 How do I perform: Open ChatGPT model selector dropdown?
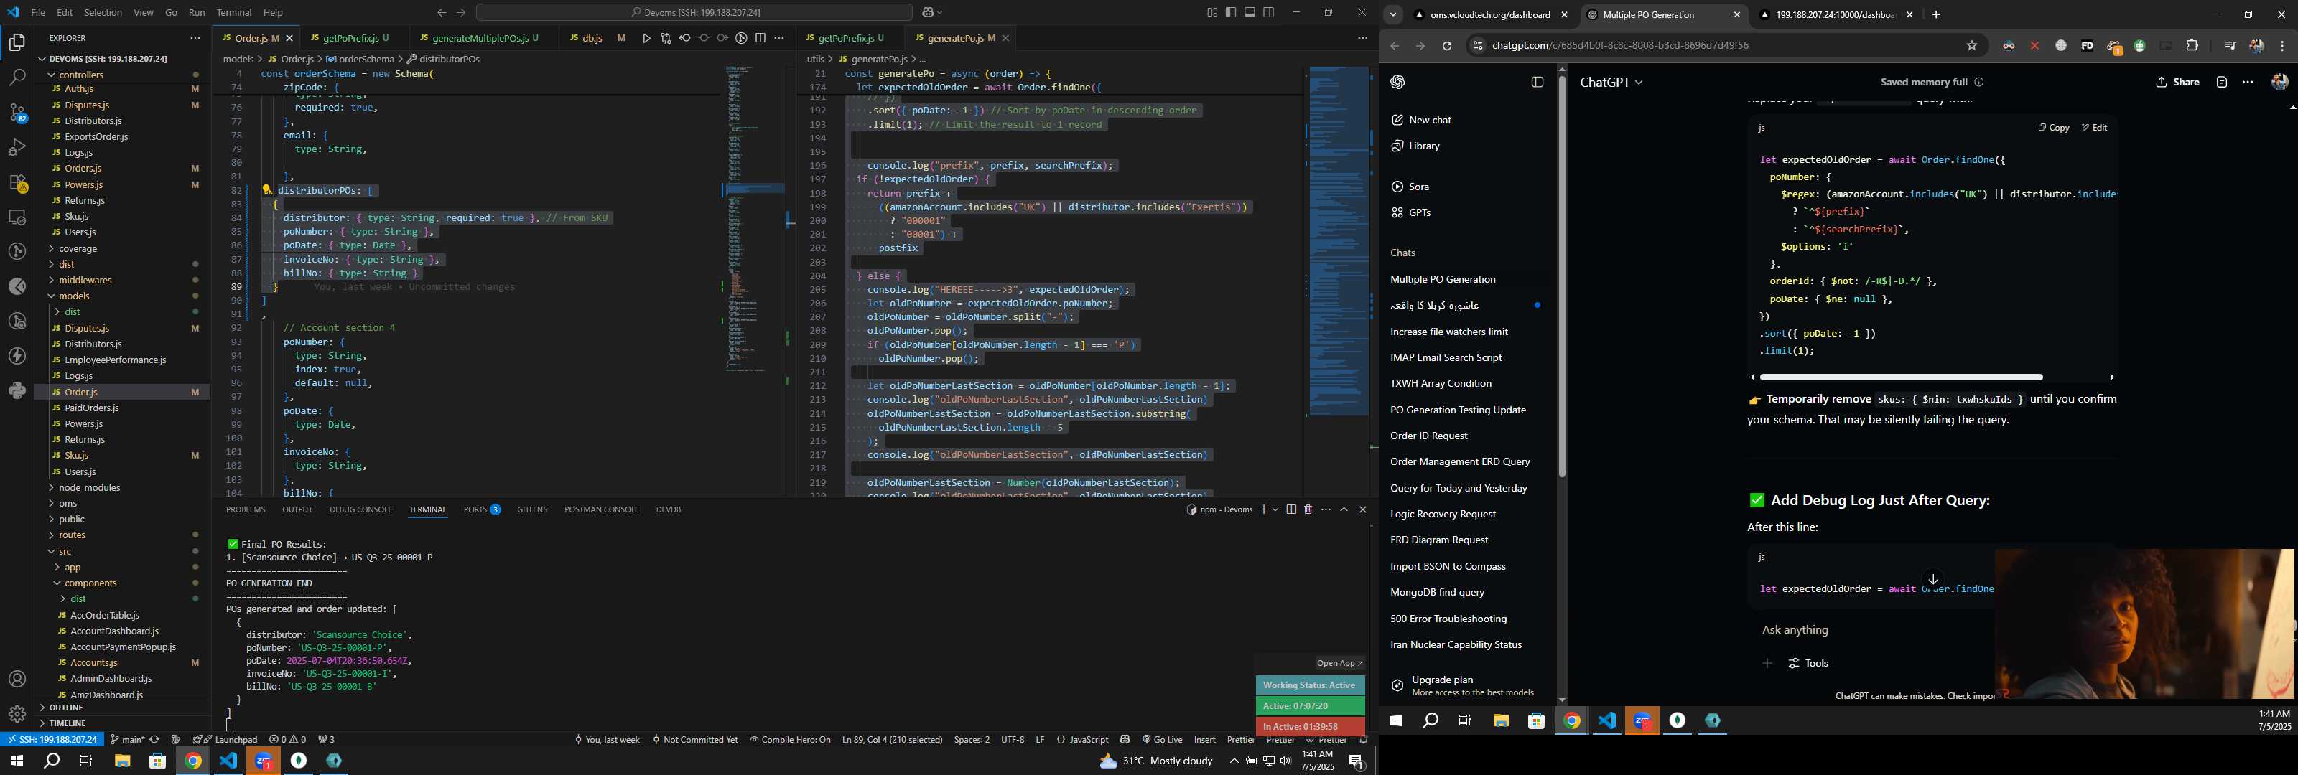(1611, 82)
